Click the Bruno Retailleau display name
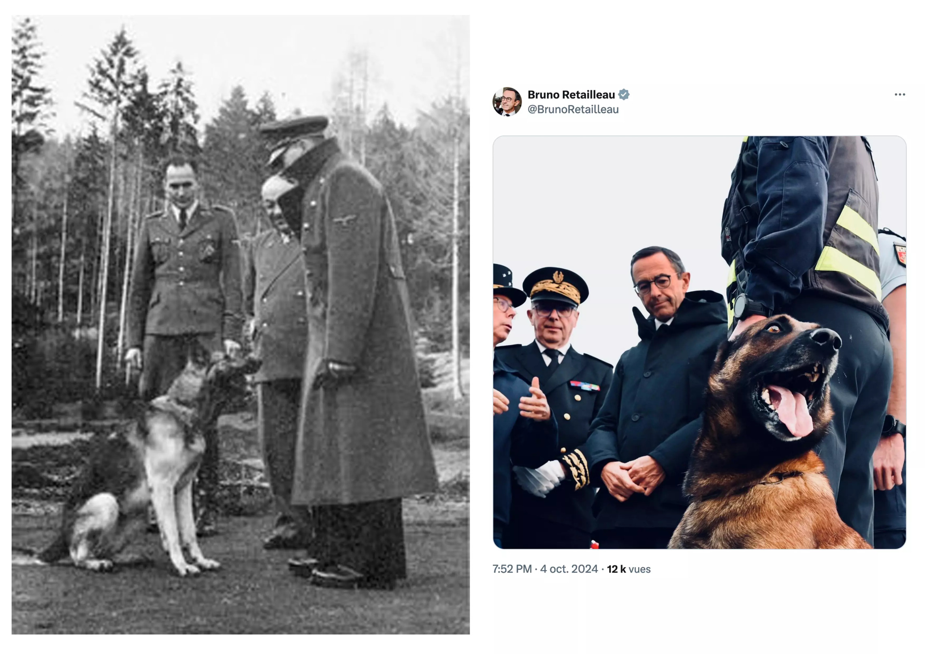925x654 pixels. [x=571, y=95]
